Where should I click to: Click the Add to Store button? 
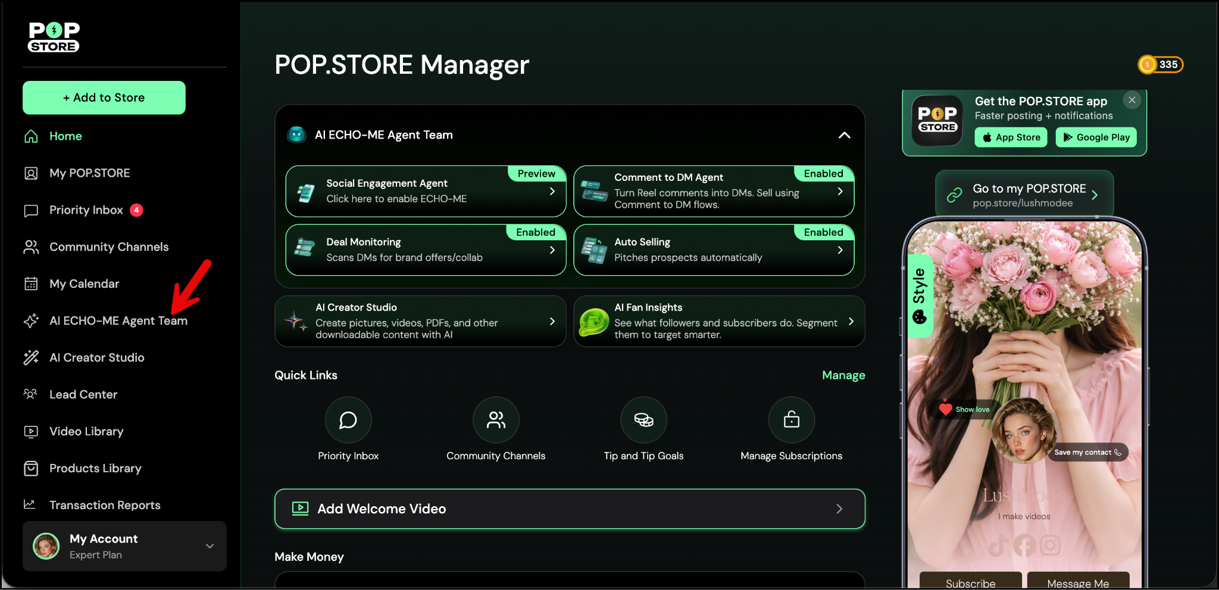pyautogui.click(x=104, y=98)
